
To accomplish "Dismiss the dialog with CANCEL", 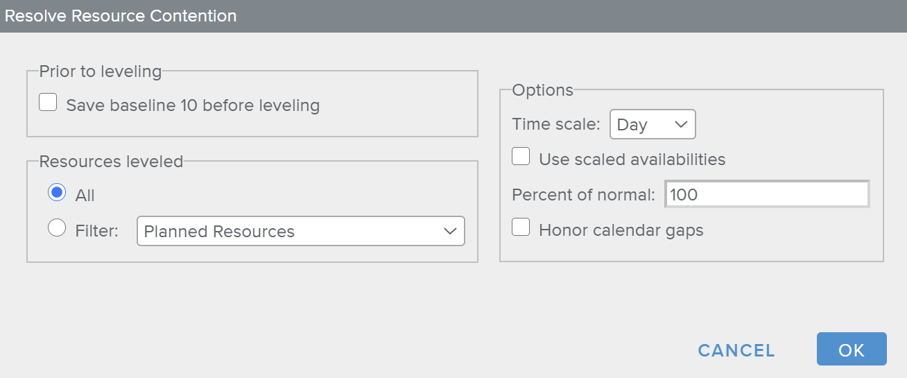I will (736, 350).
